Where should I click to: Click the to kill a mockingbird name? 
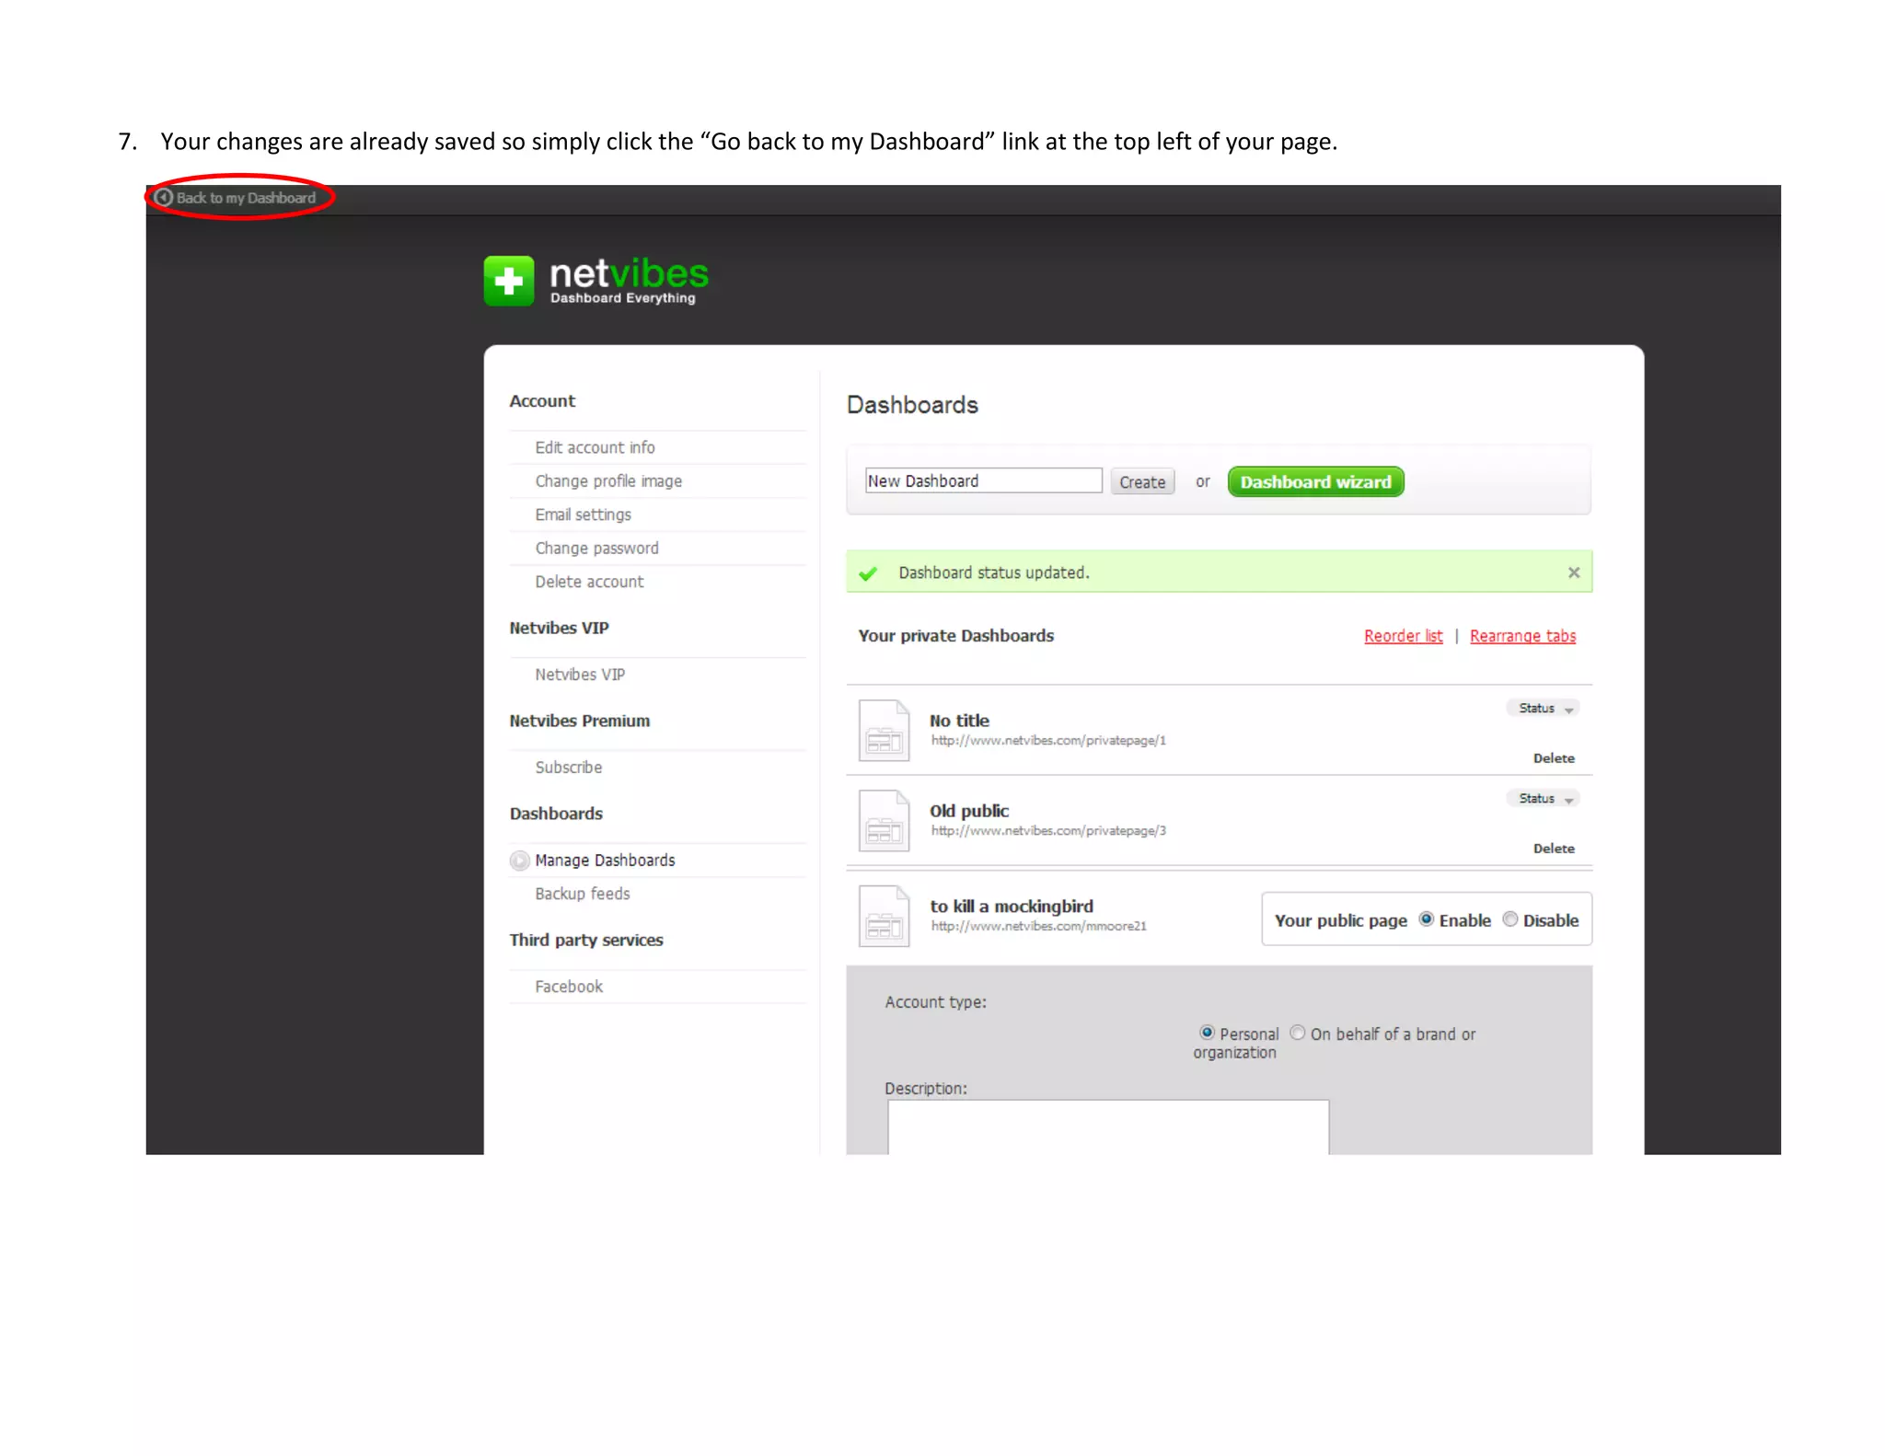click(x=1012, y=907)
